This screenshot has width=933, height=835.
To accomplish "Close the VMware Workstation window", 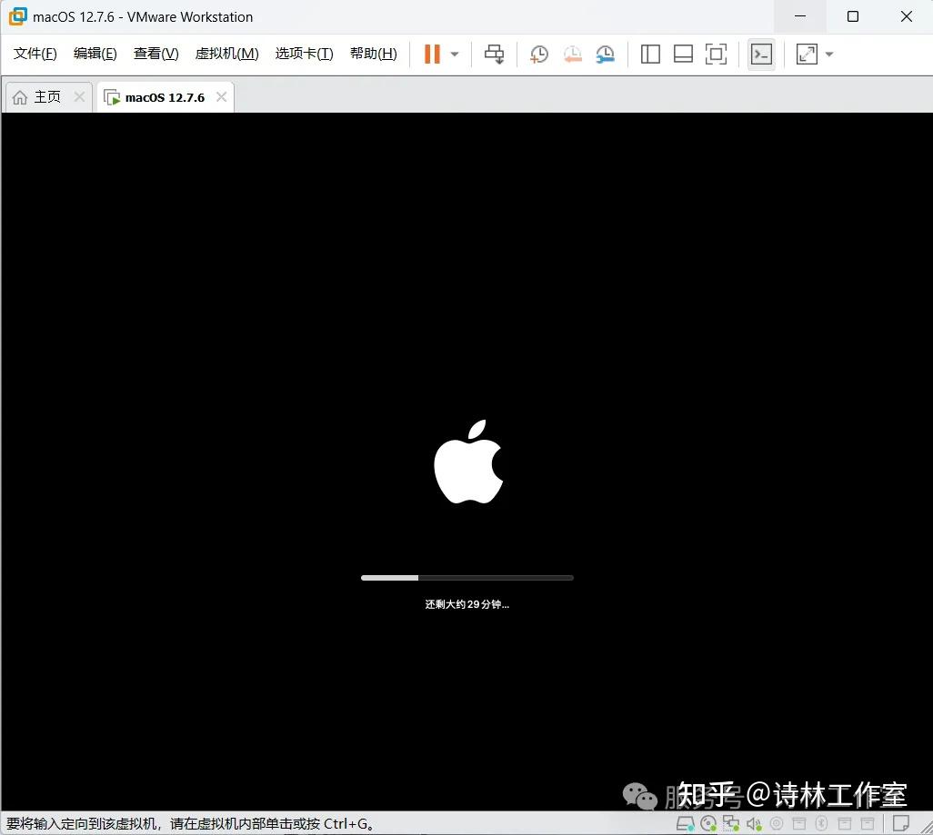I will pos(907,16).
